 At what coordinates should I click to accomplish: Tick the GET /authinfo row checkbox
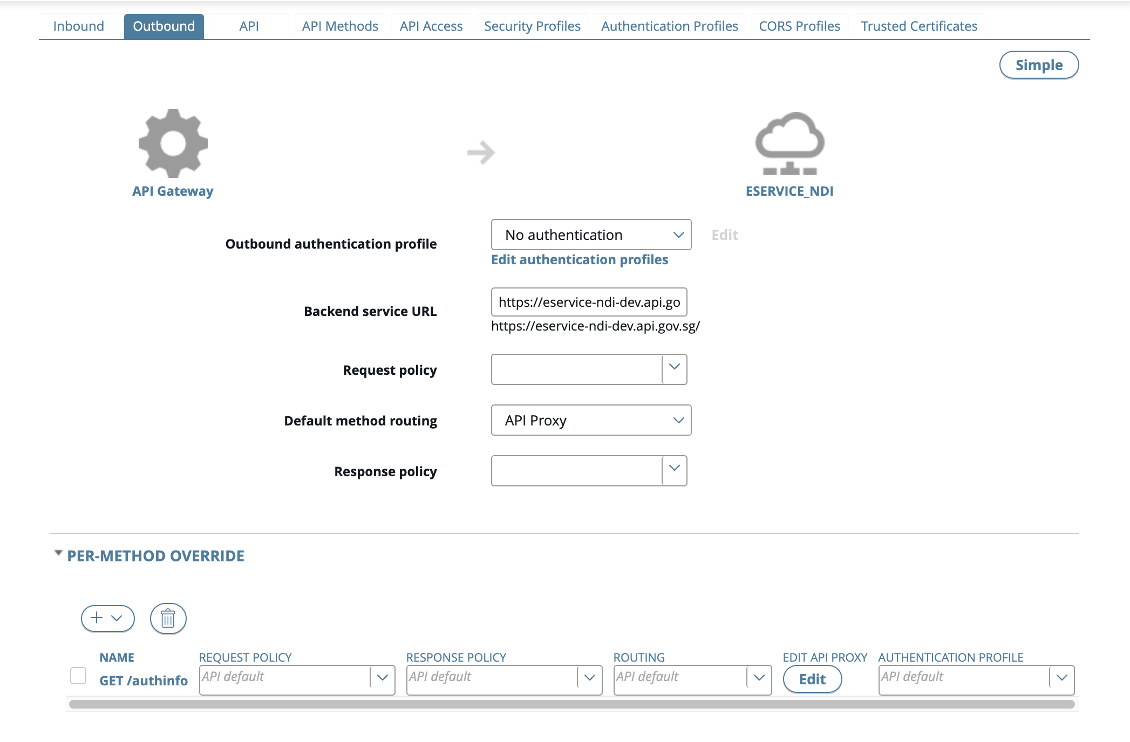[x=78, y=676]
